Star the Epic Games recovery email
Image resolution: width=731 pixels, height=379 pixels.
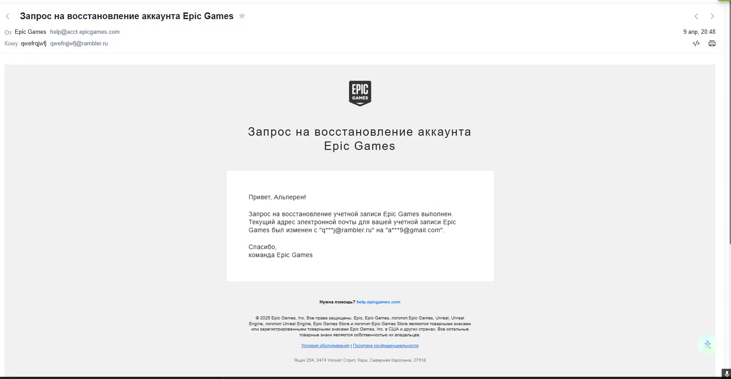coord(242,16)
